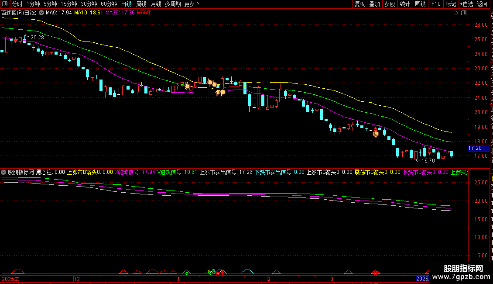Click the 叠加 overlay button
493x284 pixels.
[375, 4]
